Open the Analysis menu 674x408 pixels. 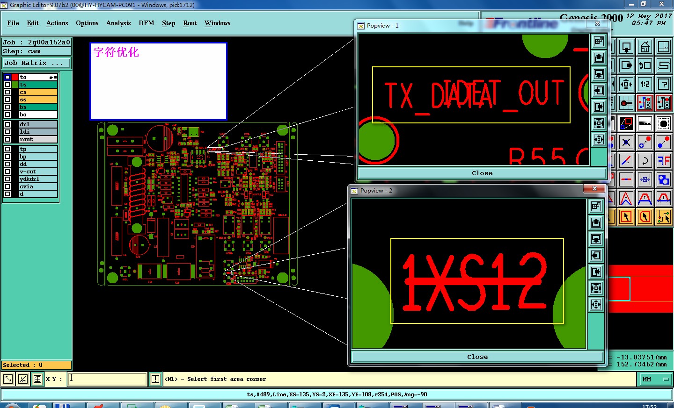[x=118, y=23]
